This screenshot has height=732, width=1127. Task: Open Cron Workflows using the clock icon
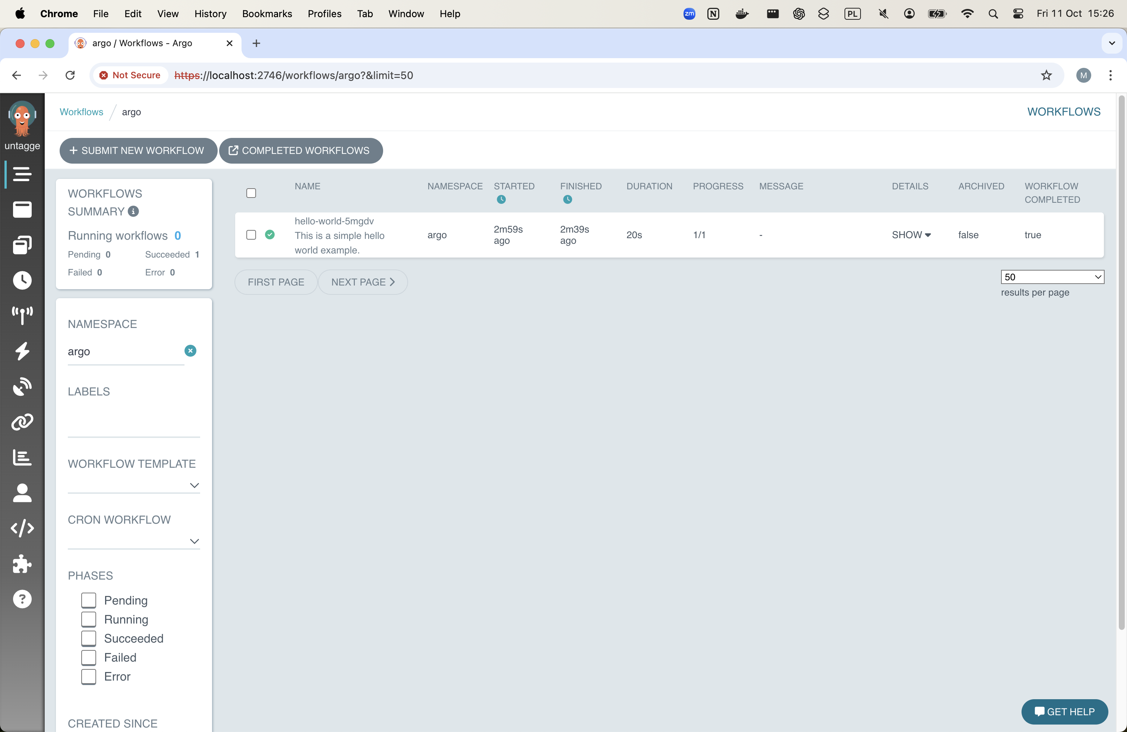[x=22, y=280]
